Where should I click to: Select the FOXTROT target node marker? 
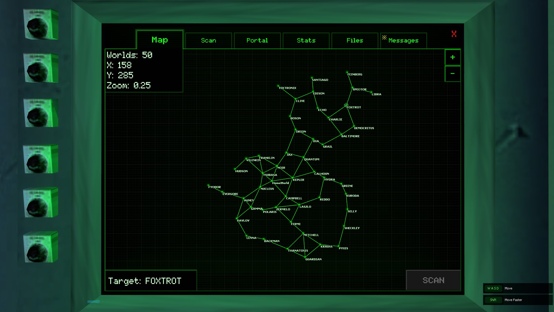pos(346,105)
